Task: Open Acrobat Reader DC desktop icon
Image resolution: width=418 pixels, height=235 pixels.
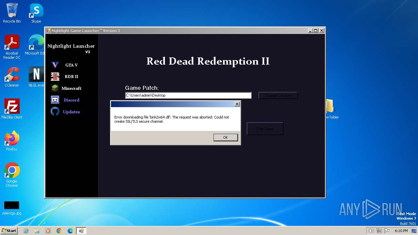Action: click(12, 47)
